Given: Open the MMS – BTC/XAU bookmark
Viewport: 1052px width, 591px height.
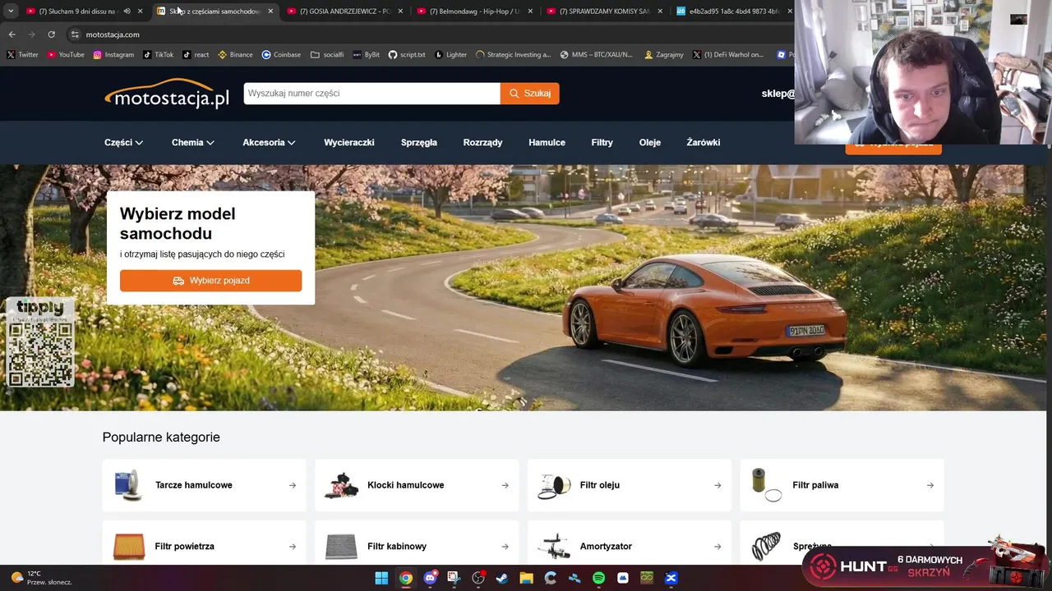Looking at the screenshot, I should coord(597,55).
